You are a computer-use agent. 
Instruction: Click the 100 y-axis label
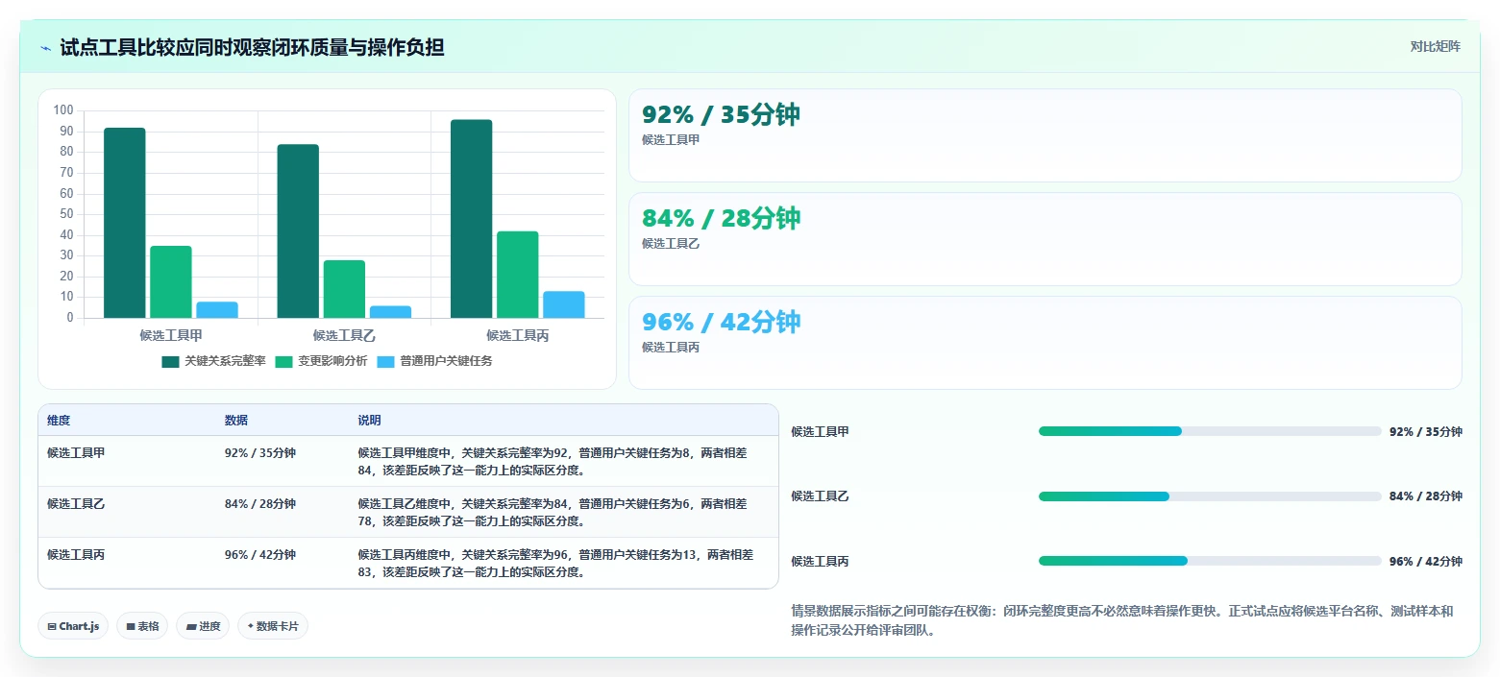point(63,110)
